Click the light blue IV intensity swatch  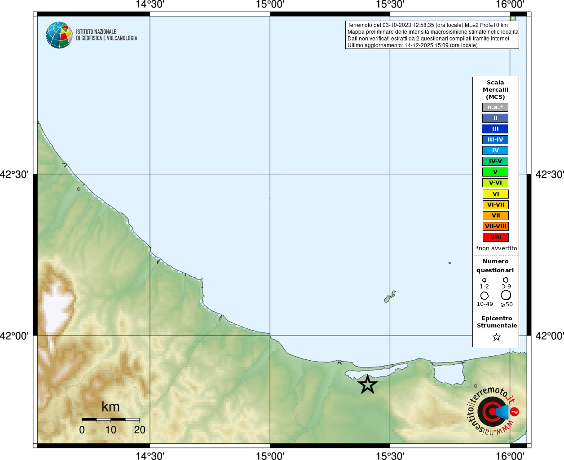pos(495,150)
